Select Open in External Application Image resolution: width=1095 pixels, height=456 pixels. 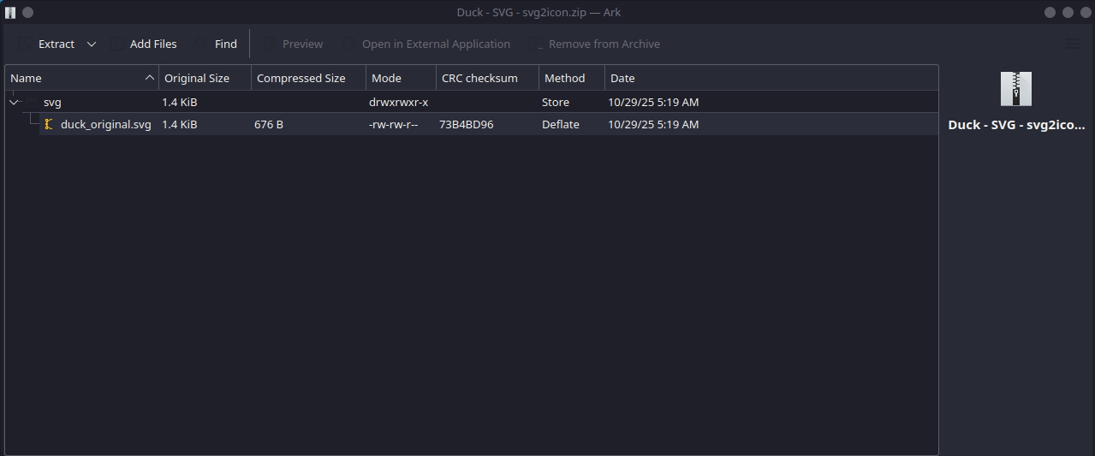(x=426, y=44)
